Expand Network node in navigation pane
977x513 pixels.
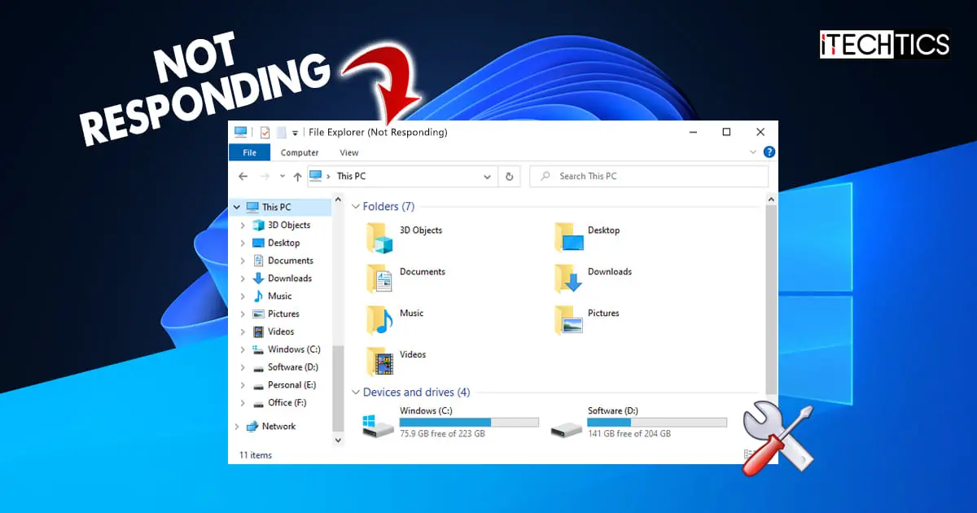[x=237, y=427]
